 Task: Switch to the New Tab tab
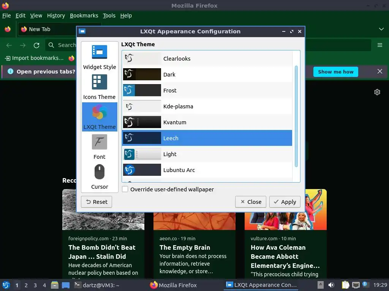(x=47, y=29)
